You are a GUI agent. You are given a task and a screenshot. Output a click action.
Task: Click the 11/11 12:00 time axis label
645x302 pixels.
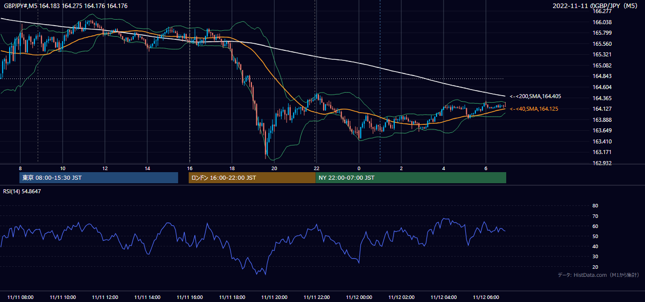pyautogui.click(x=105, y=297)
